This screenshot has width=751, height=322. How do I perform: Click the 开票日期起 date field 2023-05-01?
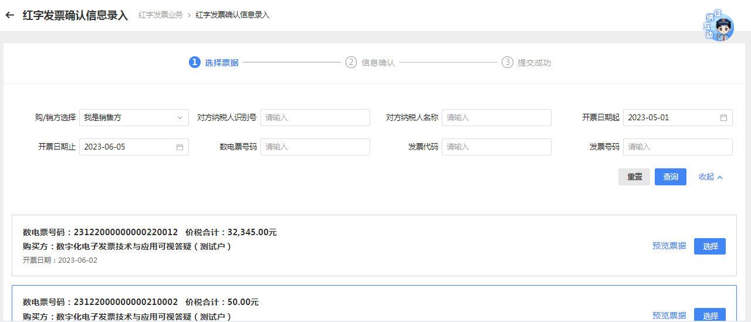click(x=678, y=117)
